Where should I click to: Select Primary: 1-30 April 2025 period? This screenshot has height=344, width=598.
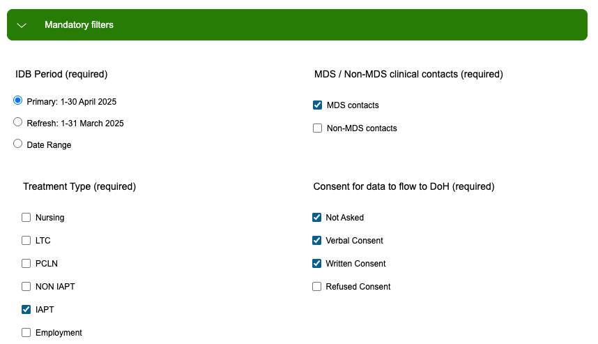(18, 100)
